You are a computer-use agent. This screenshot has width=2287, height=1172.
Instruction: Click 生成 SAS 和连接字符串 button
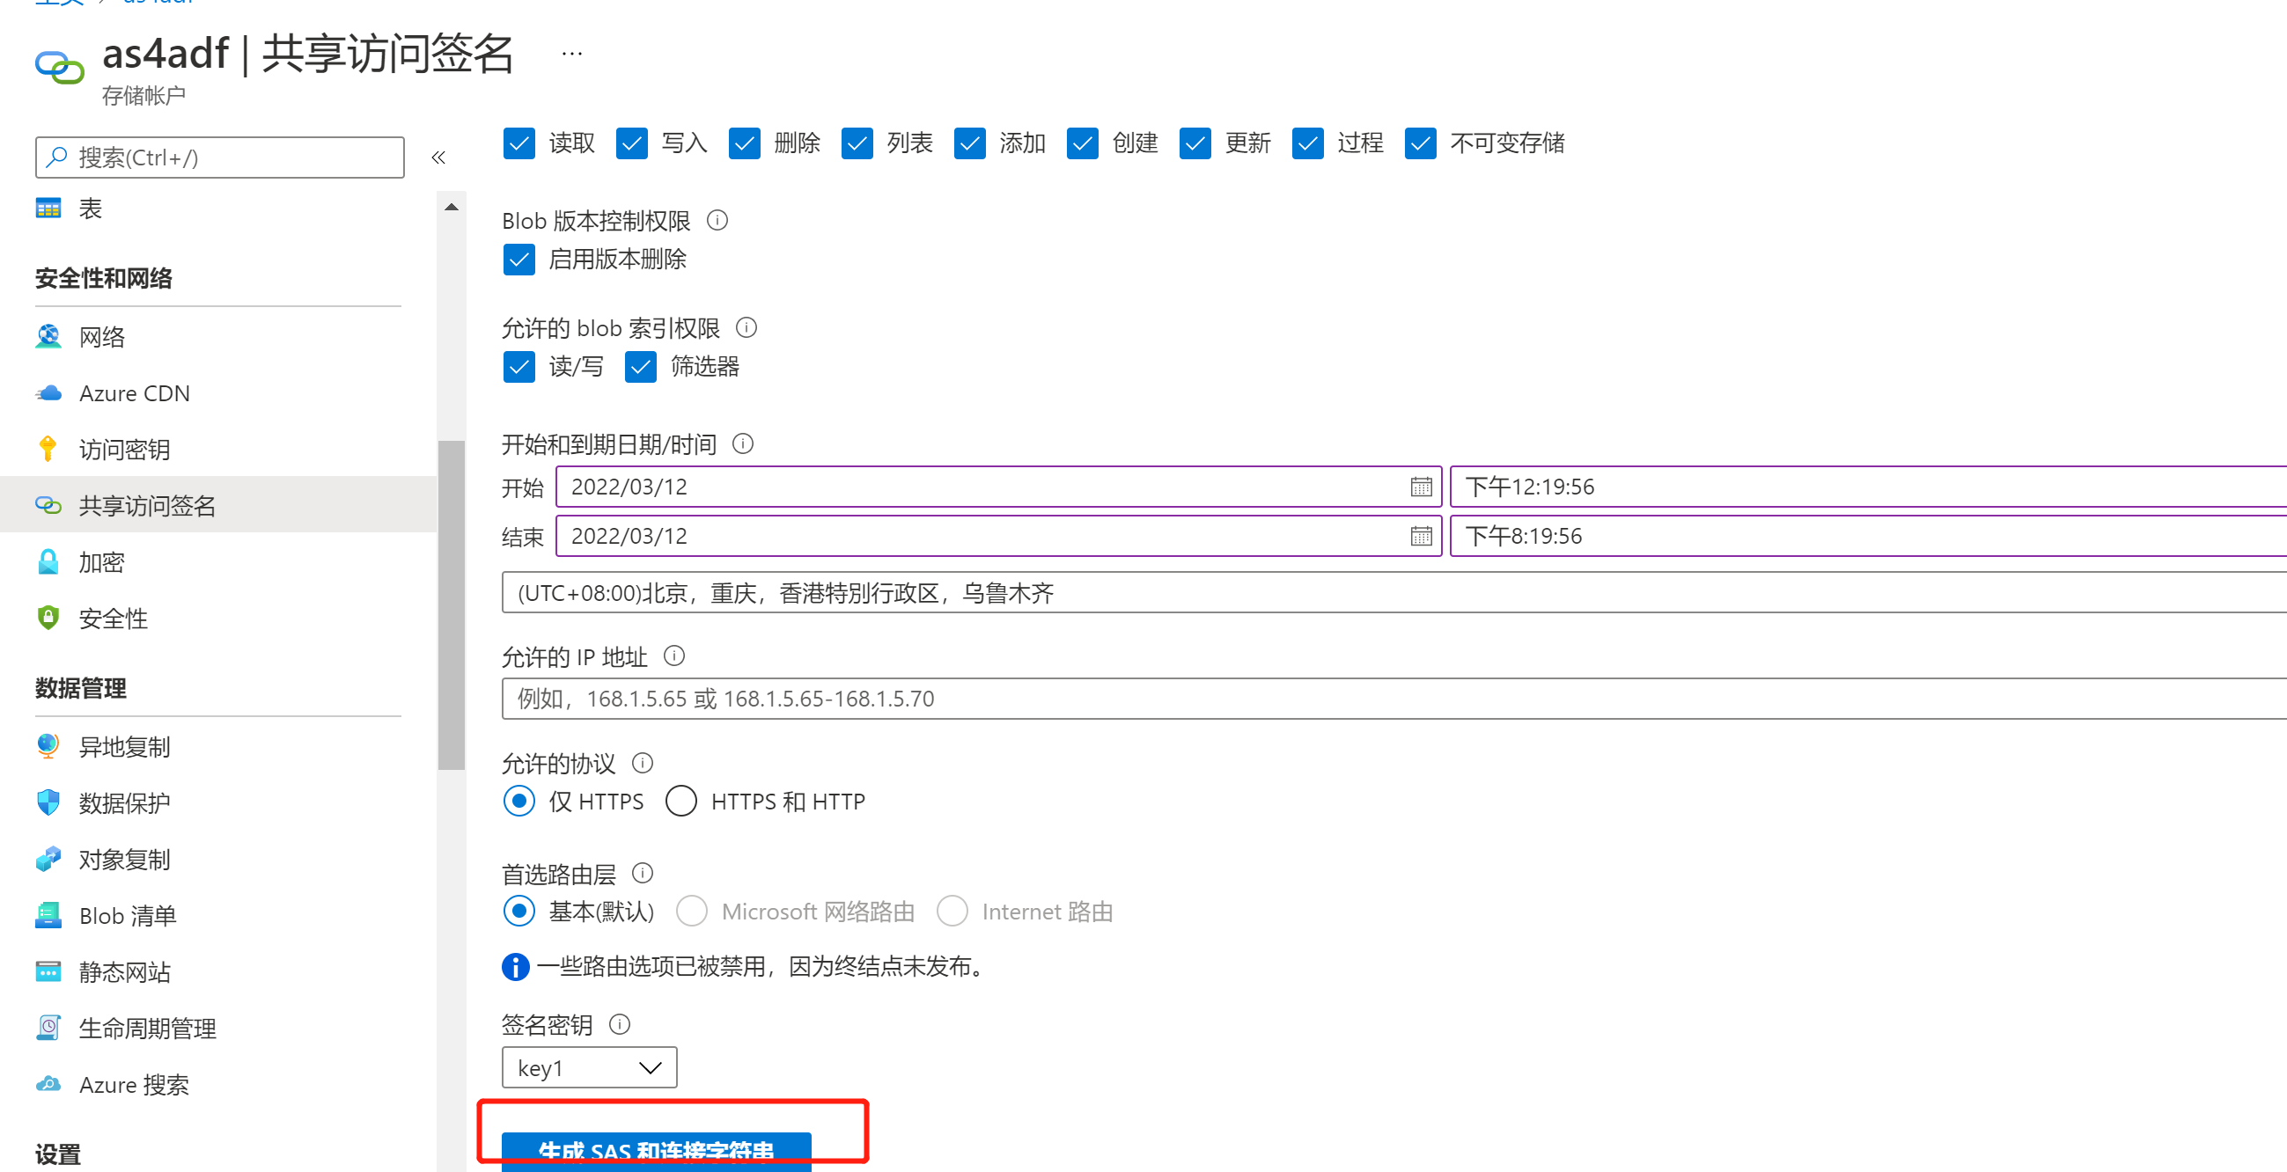[657, 1150]
